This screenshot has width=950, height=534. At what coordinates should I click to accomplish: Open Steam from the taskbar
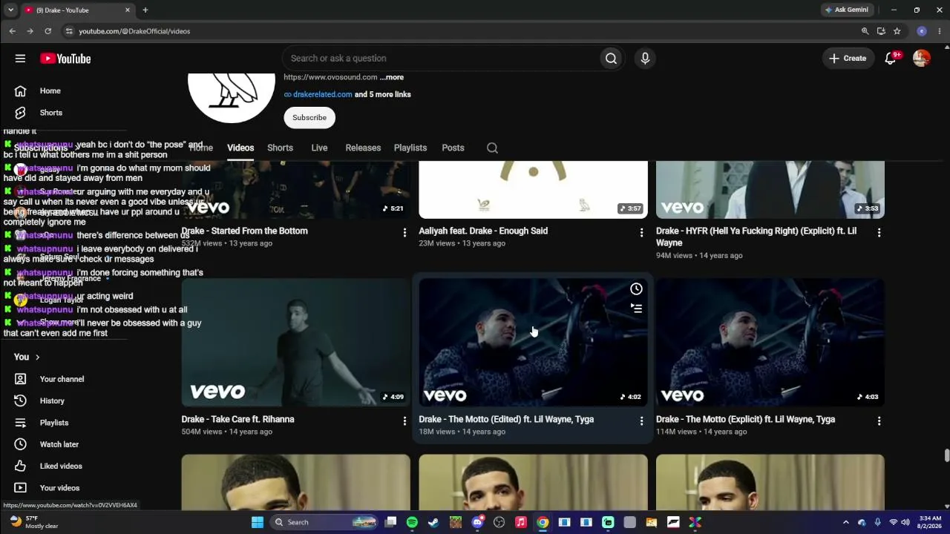pos(433,522)
